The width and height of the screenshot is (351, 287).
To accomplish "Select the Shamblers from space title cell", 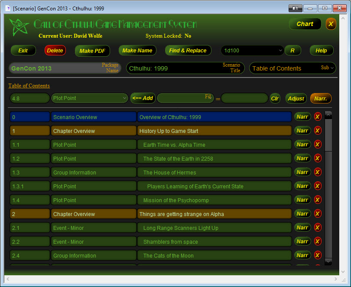I will [x=214, y=242].
